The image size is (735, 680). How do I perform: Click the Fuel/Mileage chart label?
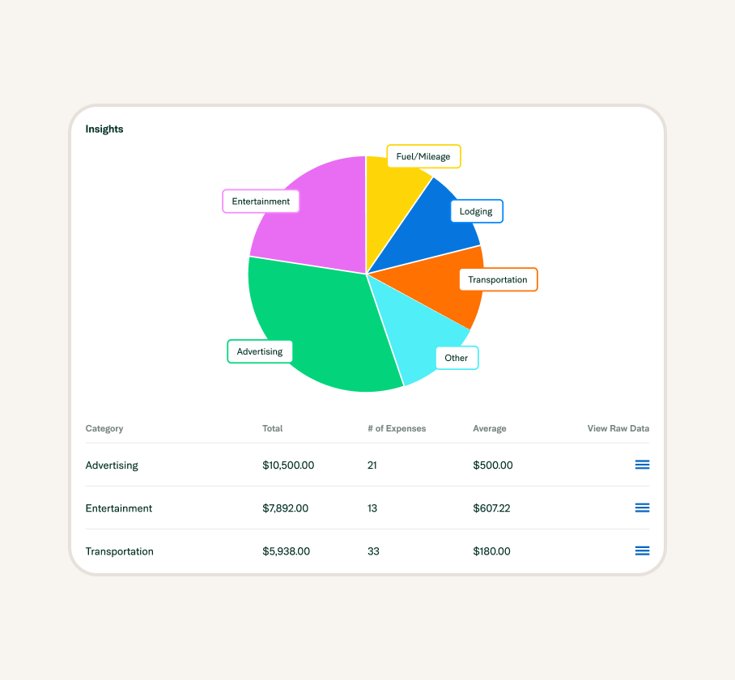coord(423,156)
